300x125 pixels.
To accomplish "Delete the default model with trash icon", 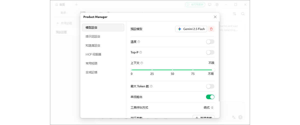I will click(211, 29).
